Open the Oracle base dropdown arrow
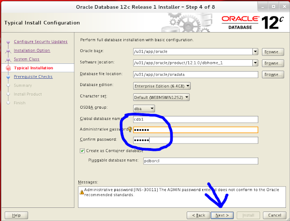This screenshot has height=221, width=290. click(255, 52)
